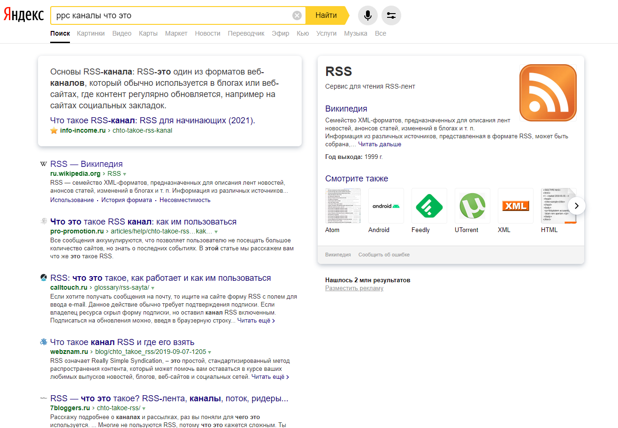
Task: Open the Android related item icon
Action: [386, 206]
